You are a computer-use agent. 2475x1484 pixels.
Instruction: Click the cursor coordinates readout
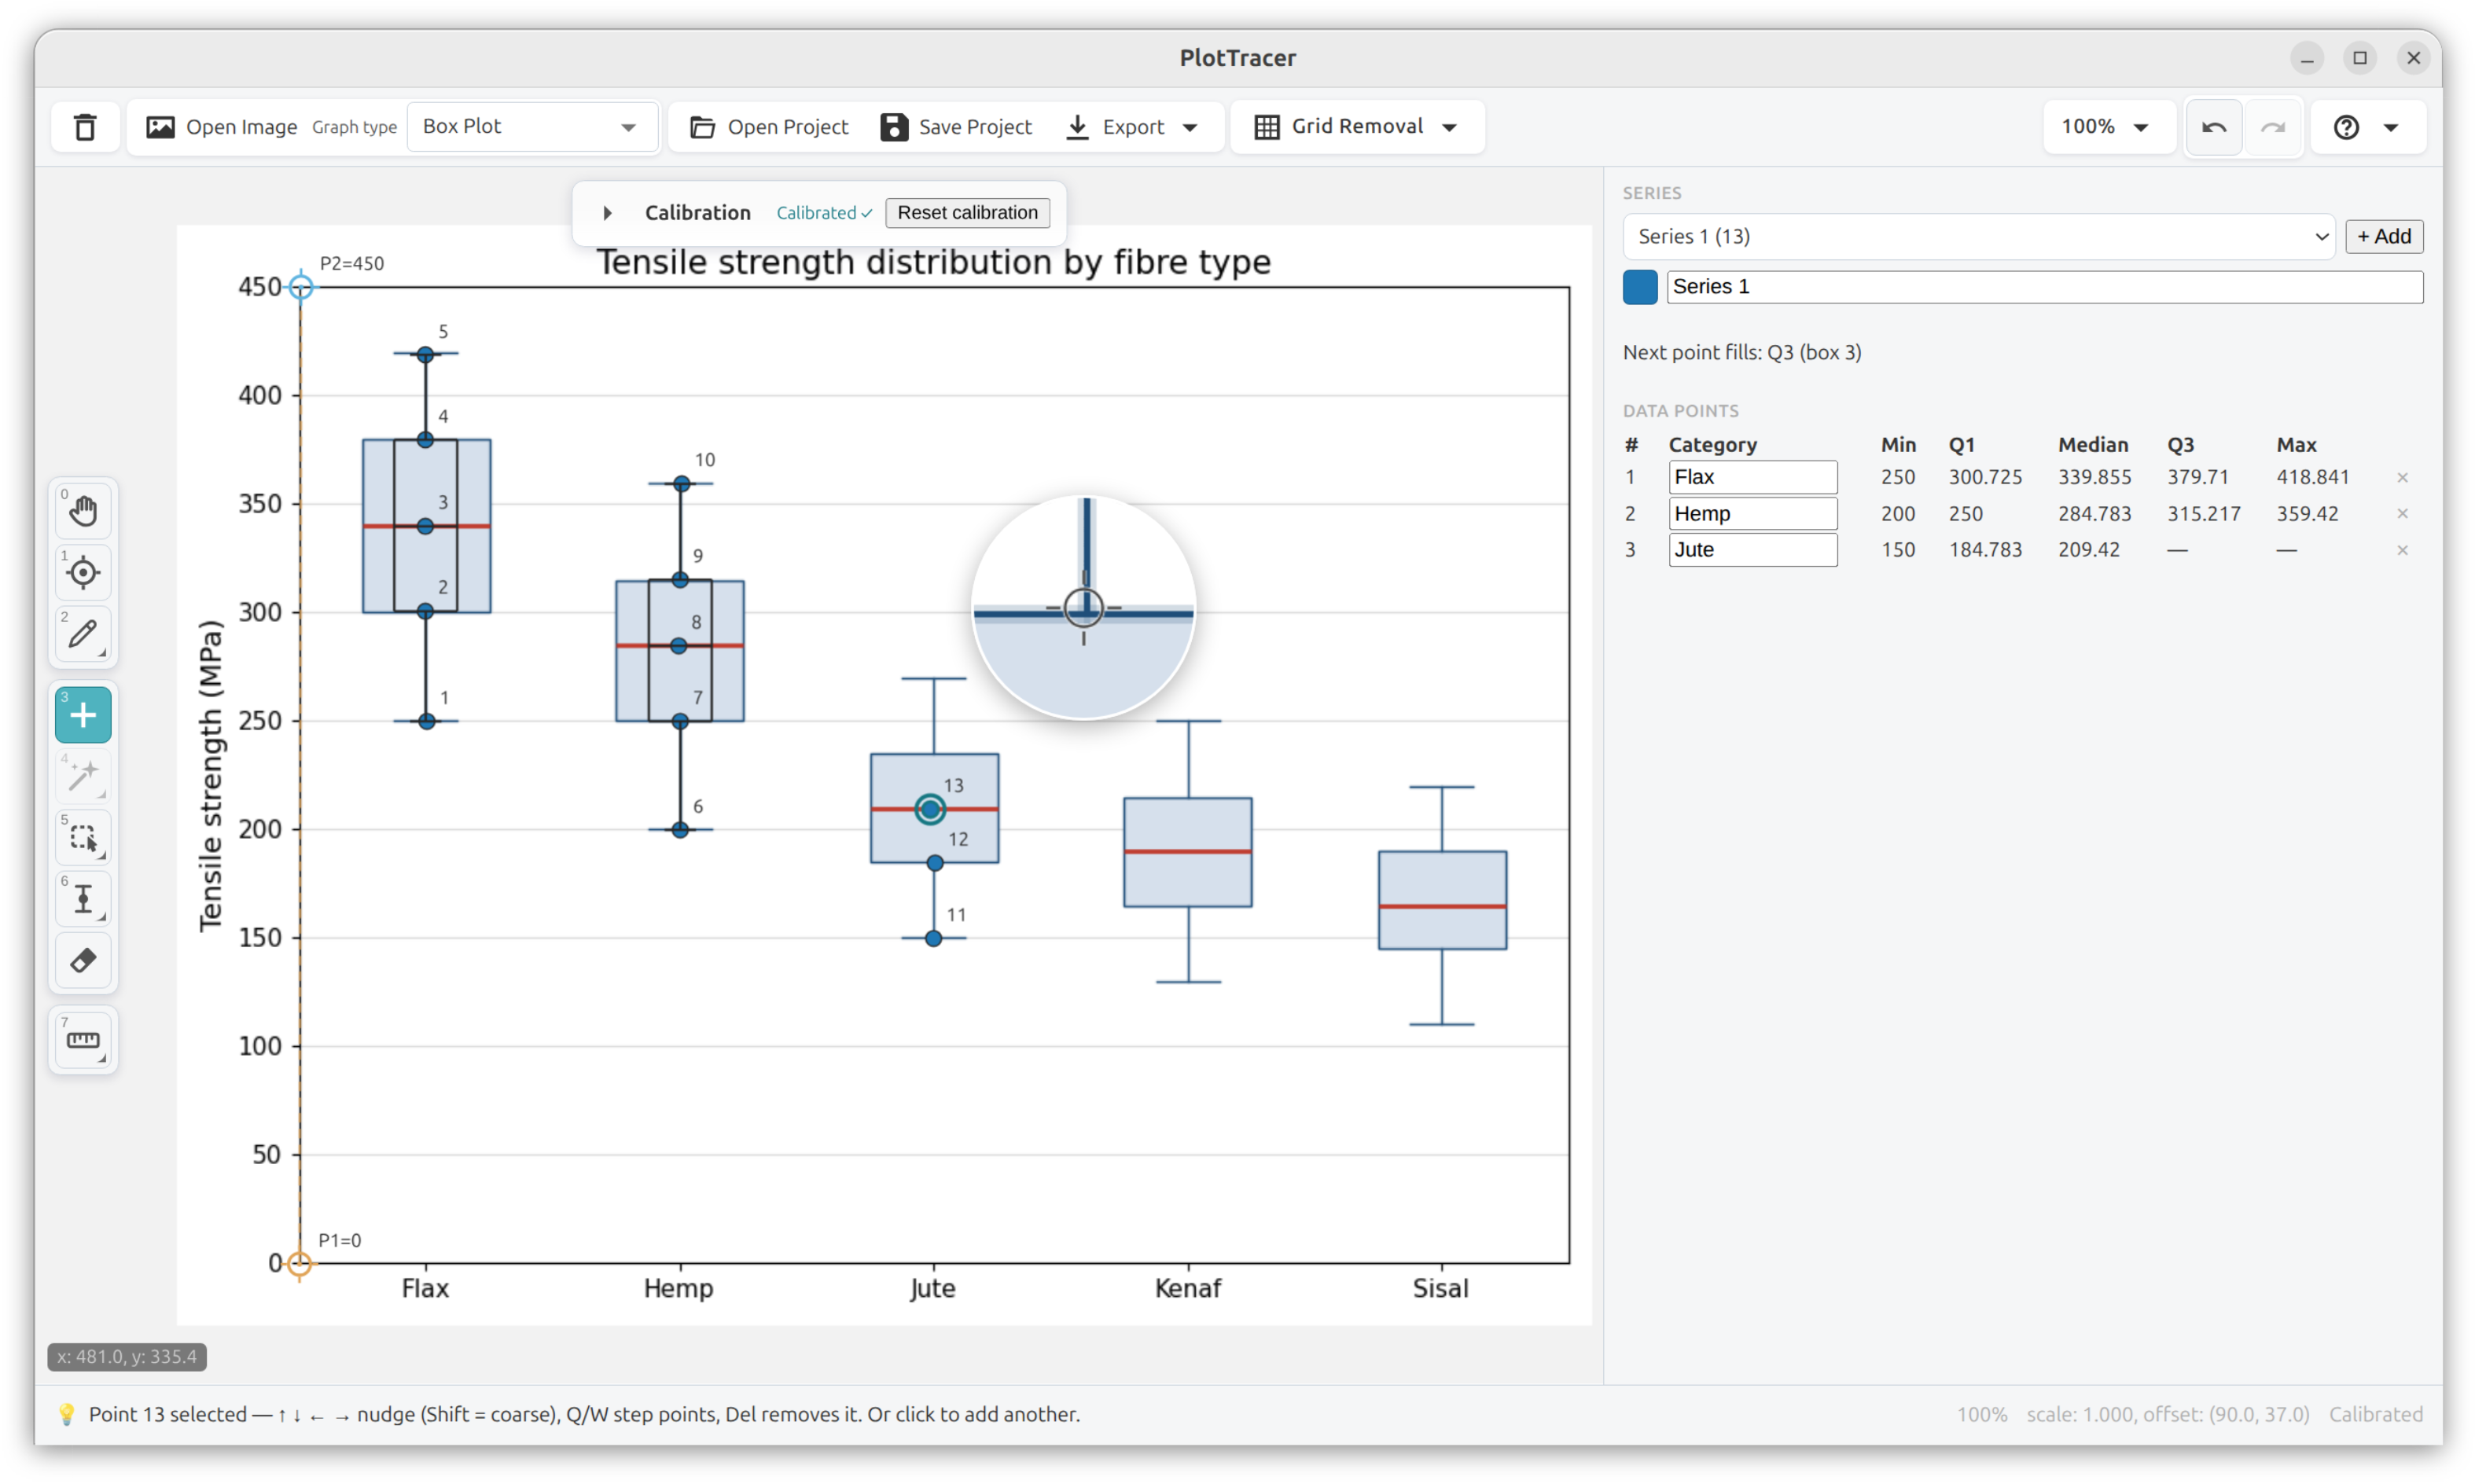127,1357
